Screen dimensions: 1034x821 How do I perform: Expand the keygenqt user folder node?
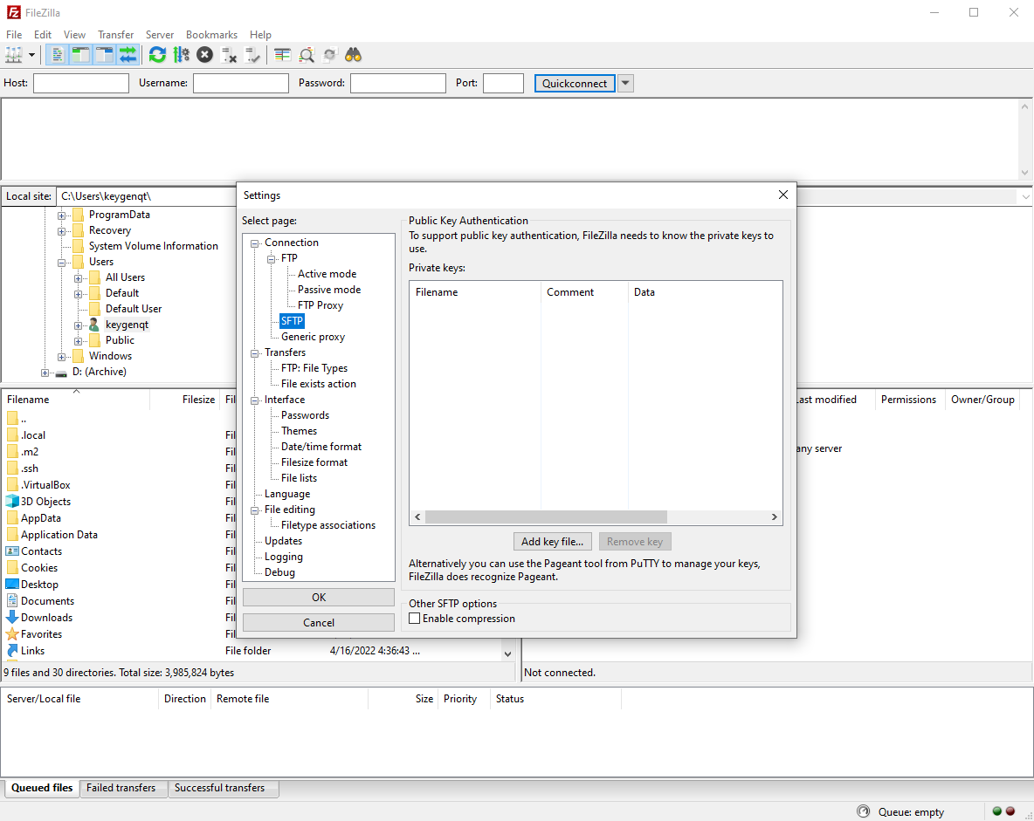(x=78, y=325)
